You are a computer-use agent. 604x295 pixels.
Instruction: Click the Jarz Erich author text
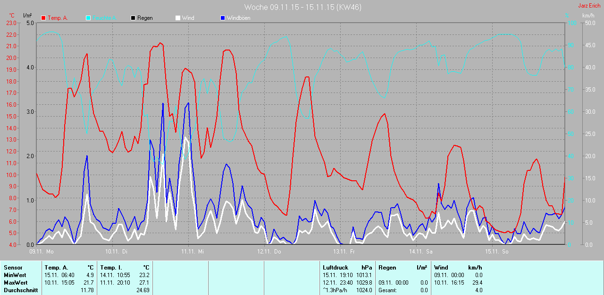click(x=590, y=6)
